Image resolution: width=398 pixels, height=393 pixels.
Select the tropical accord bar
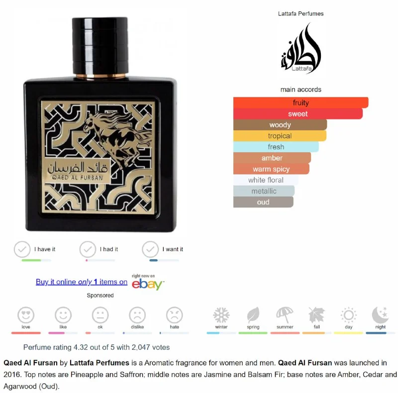(280, 136)
